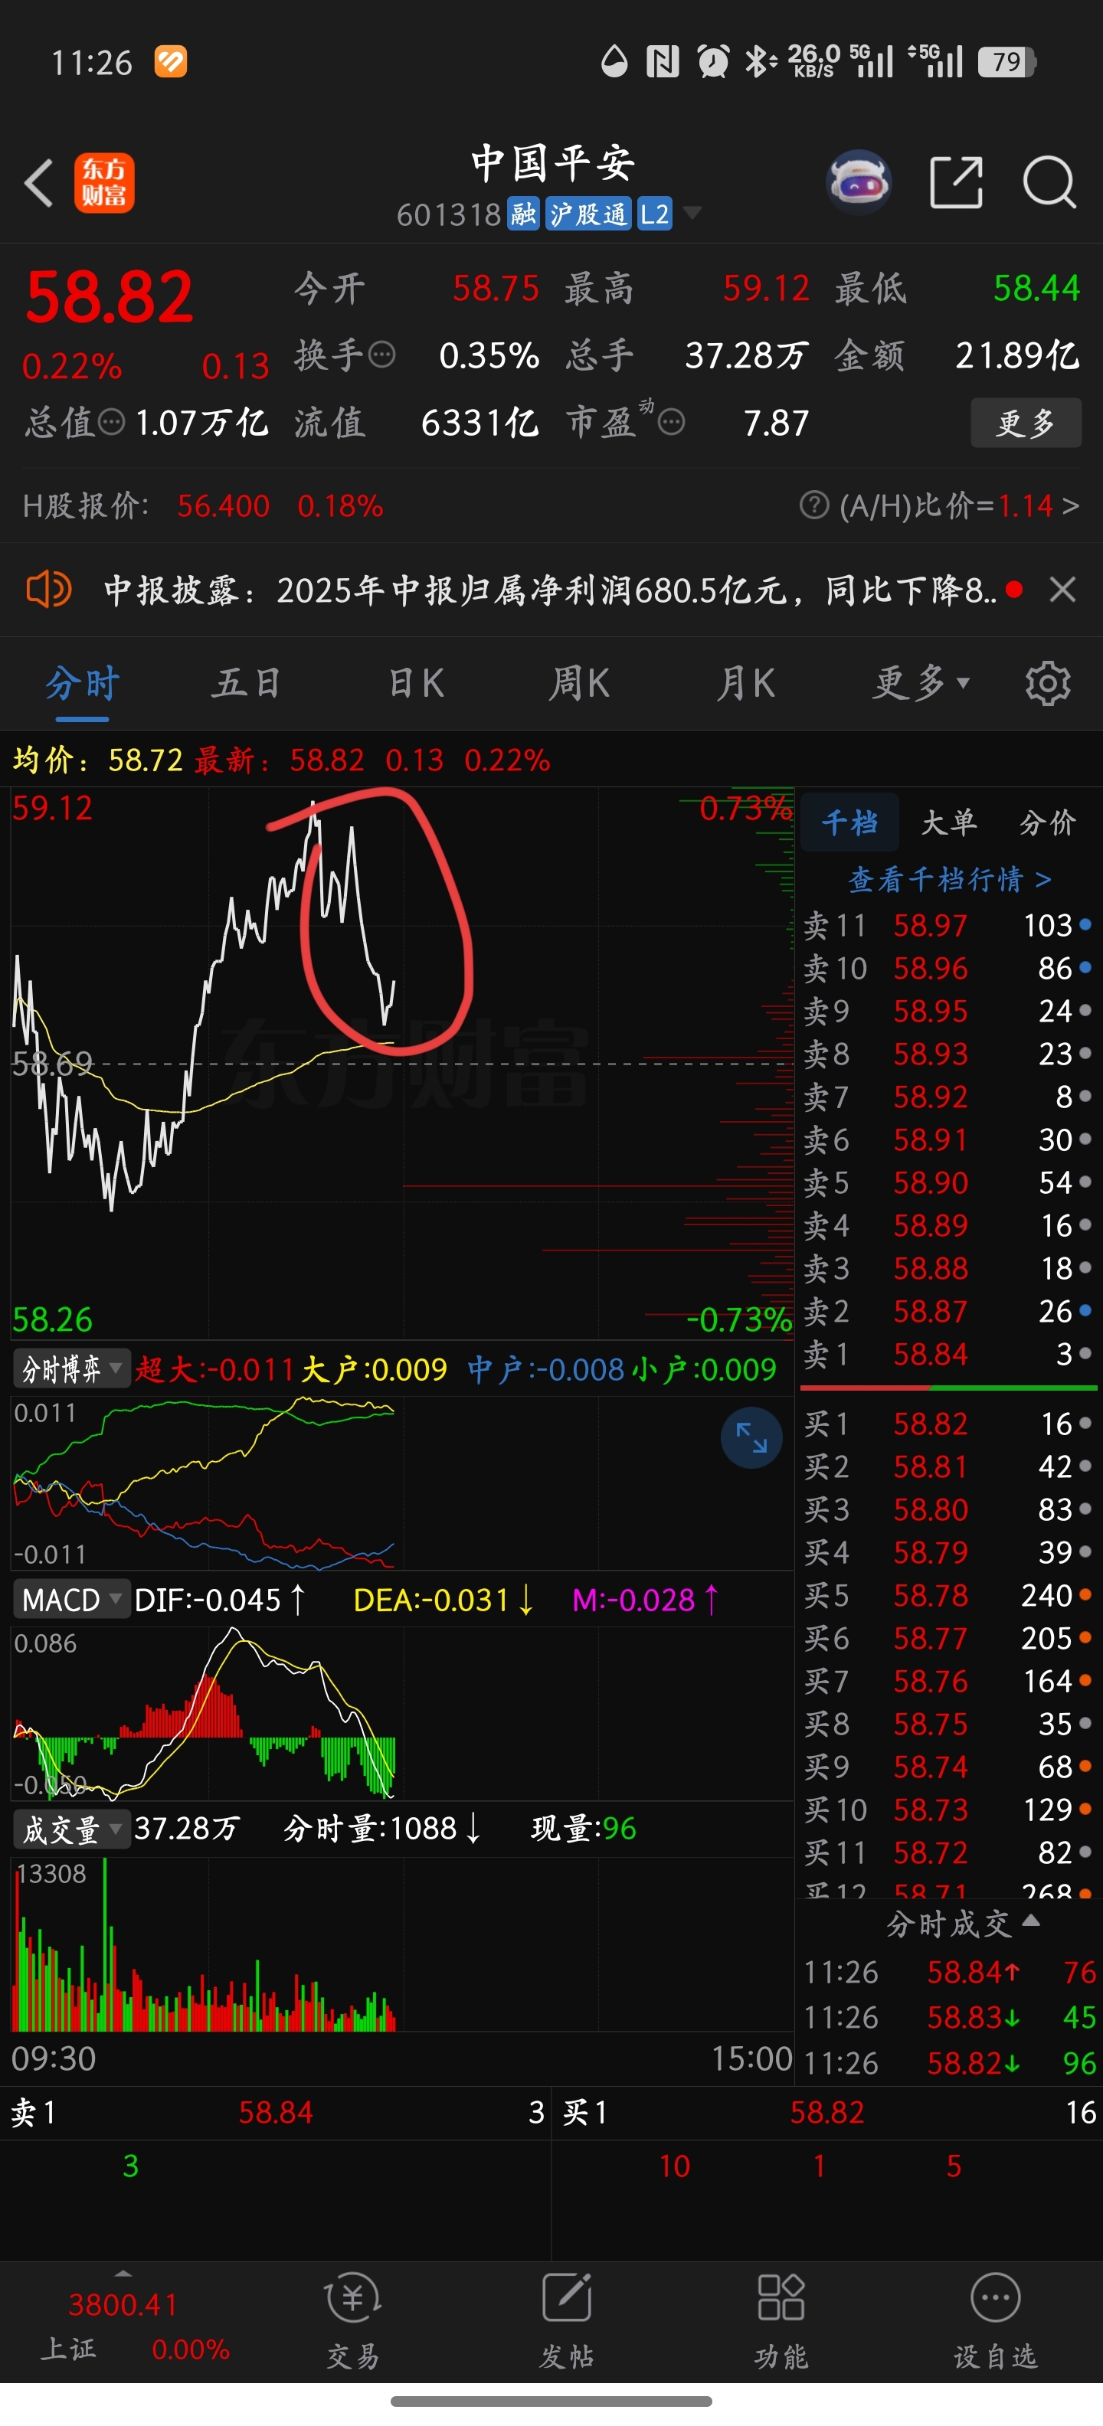Image resolution: width=1103 pixels, height=2426 pixels.
Task: Tap the 市盈 info icon
Action: 671,422
